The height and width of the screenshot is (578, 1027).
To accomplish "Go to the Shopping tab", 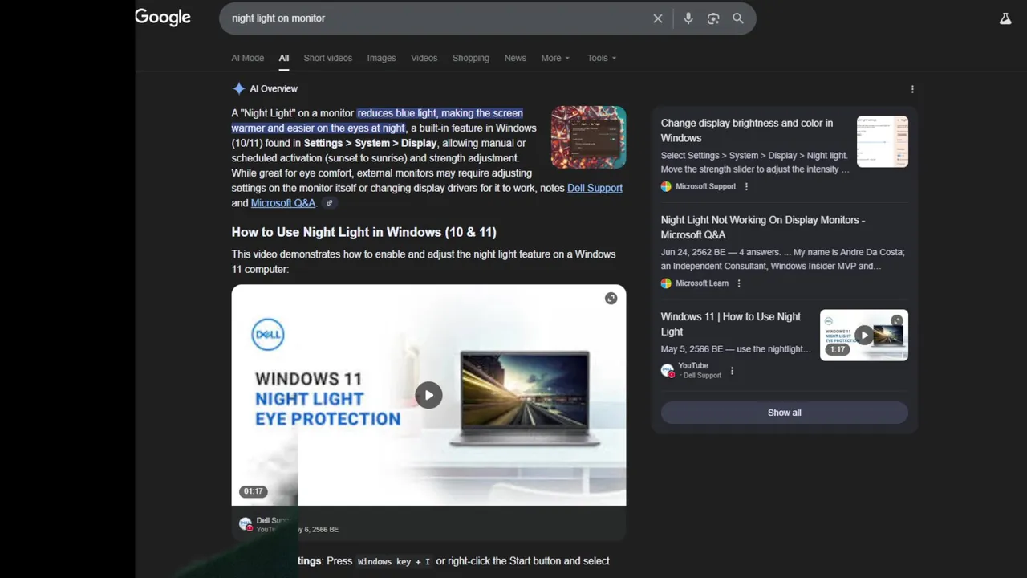I will point(471,58).
